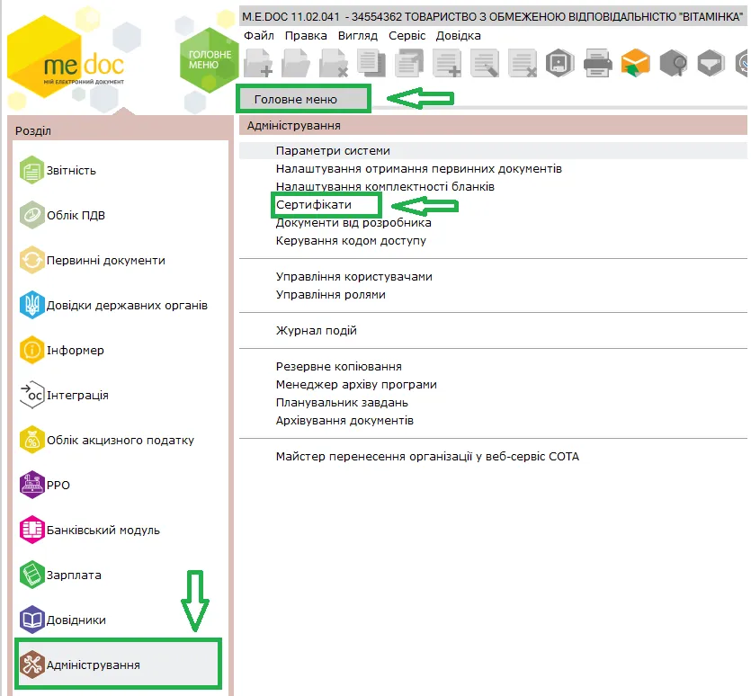Click the Звітність section icon
Image resolution: width=751 pixels, height=696 pixels.
point(31,170)
